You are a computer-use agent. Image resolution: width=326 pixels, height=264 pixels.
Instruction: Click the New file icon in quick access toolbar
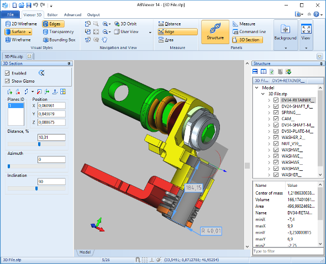pos(14,5)
